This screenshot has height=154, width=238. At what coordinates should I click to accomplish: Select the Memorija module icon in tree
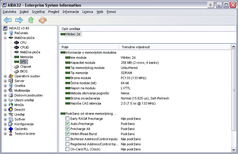pos(17,57)
